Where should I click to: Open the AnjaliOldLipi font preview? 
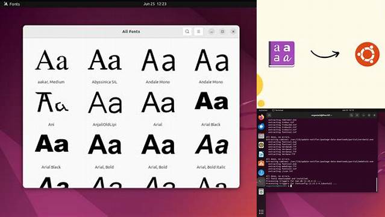click(105, 108)
